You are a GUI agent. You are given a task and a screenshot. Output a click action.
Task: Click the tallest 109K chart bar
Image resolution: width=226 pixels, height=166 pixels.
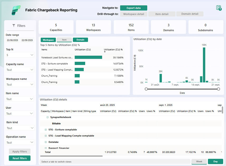click(204, 65)
